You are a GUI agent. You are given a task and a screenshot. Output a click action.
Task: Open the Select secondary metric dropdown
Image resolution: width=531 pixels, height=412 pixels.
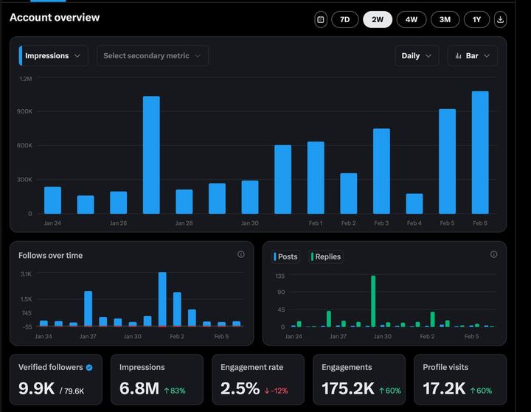[153, 56]
